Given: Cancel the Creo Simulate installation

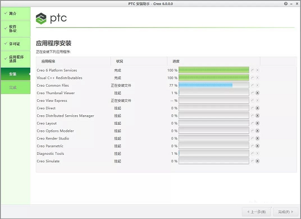Looking at the screenshot, I should (x=257, y=161).
